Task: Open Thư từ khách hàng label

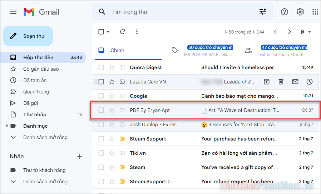Action: 43,170
